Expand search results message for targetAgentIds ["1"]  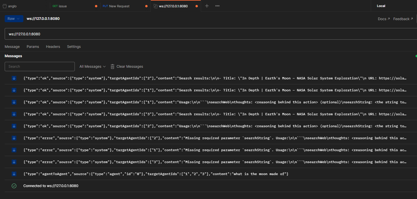(211, 90)
